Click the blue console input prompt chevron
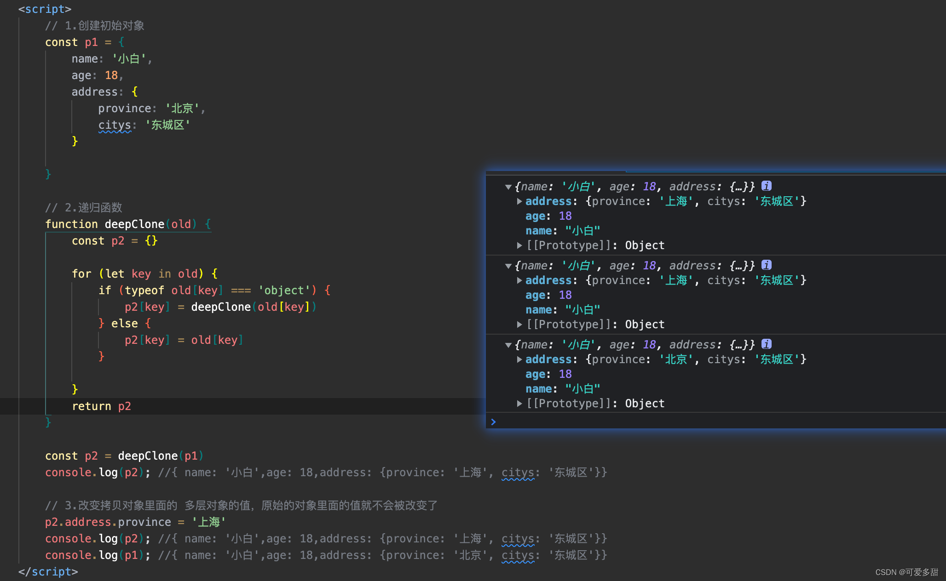This screenshot has width=946, height=581. [x=493, y=422]
